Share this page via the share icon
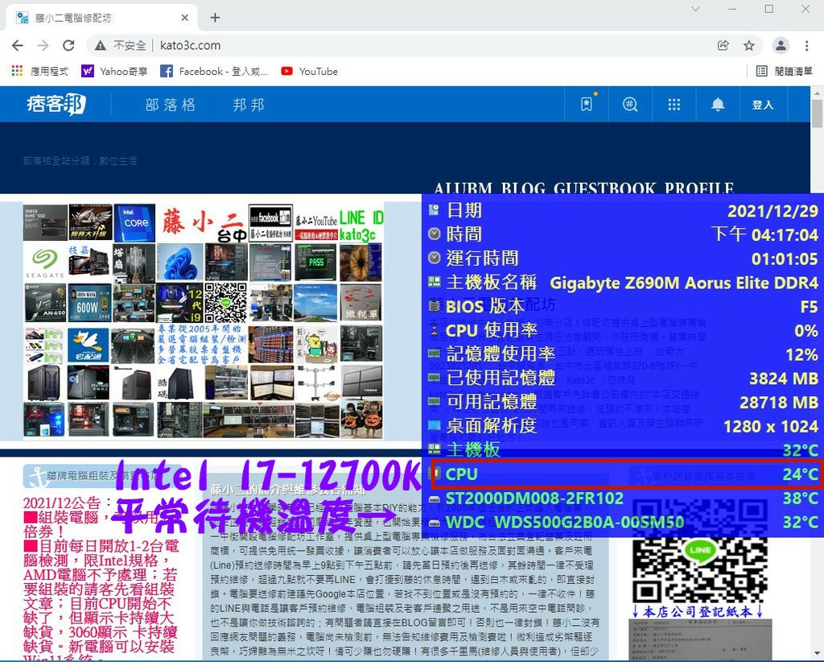Viewport: 824px width, 662px height. [x=723, y=46]
